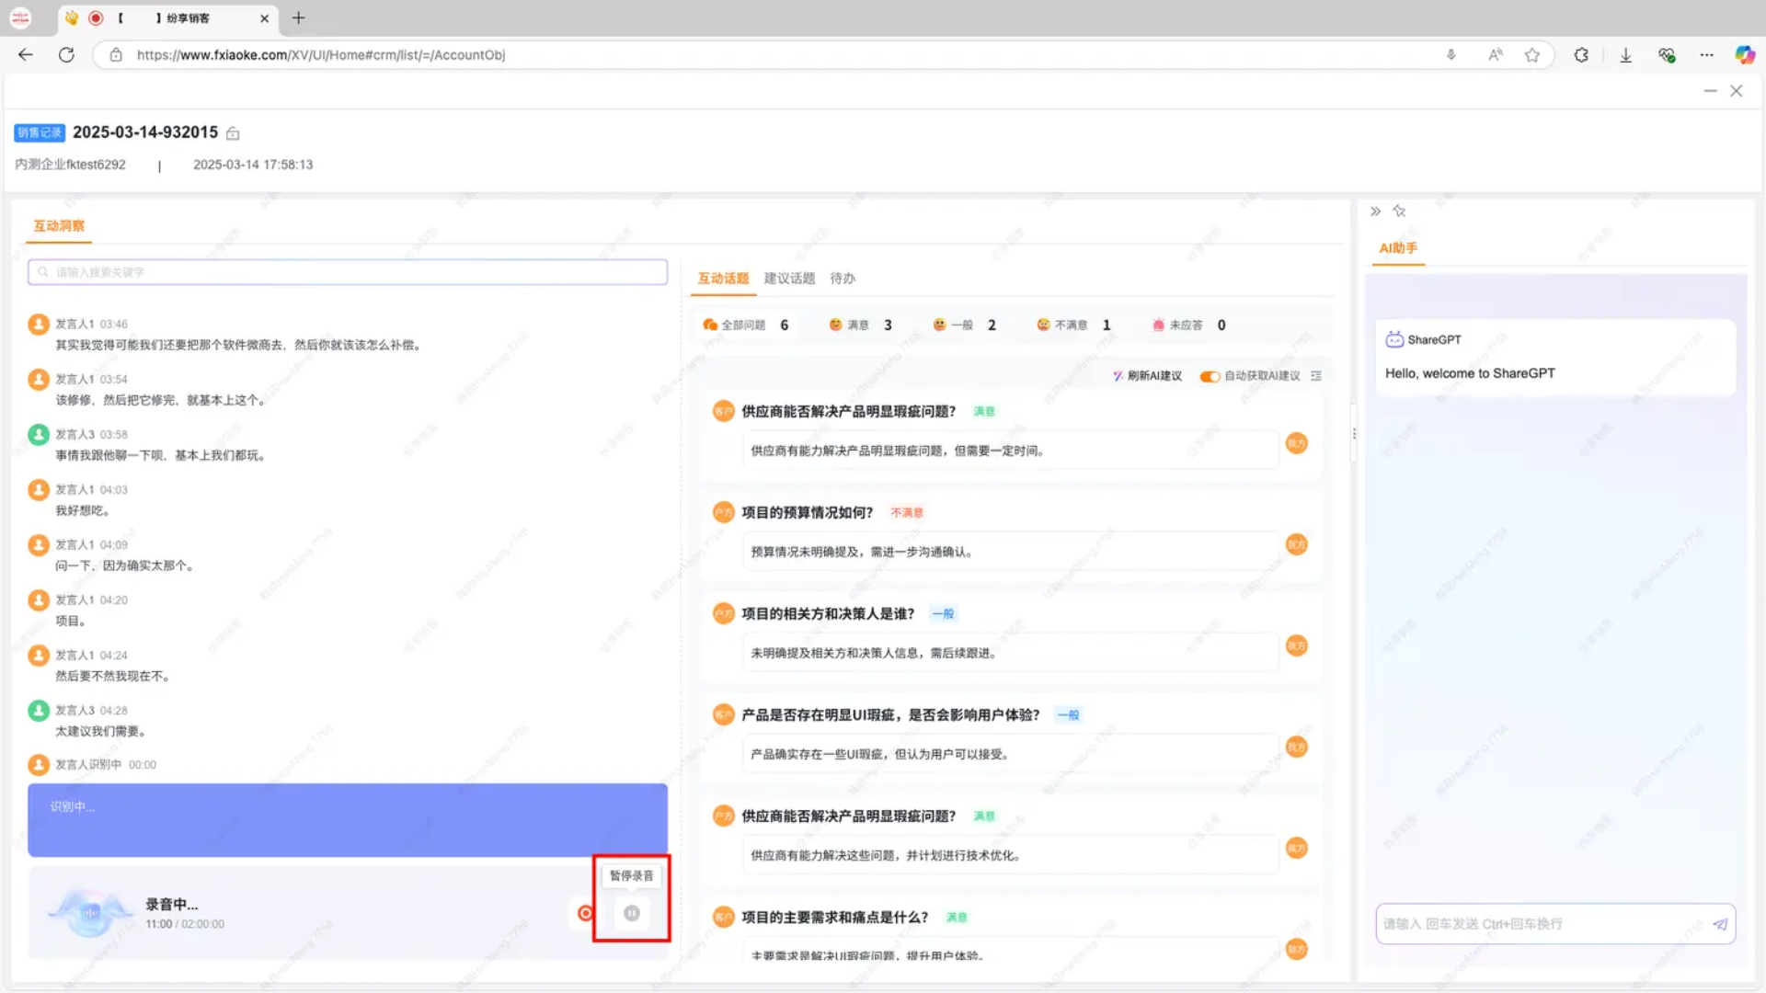Screen dimensions: 1766x993
Task: Click the pin icon above AI助手
Action: 1399,211
